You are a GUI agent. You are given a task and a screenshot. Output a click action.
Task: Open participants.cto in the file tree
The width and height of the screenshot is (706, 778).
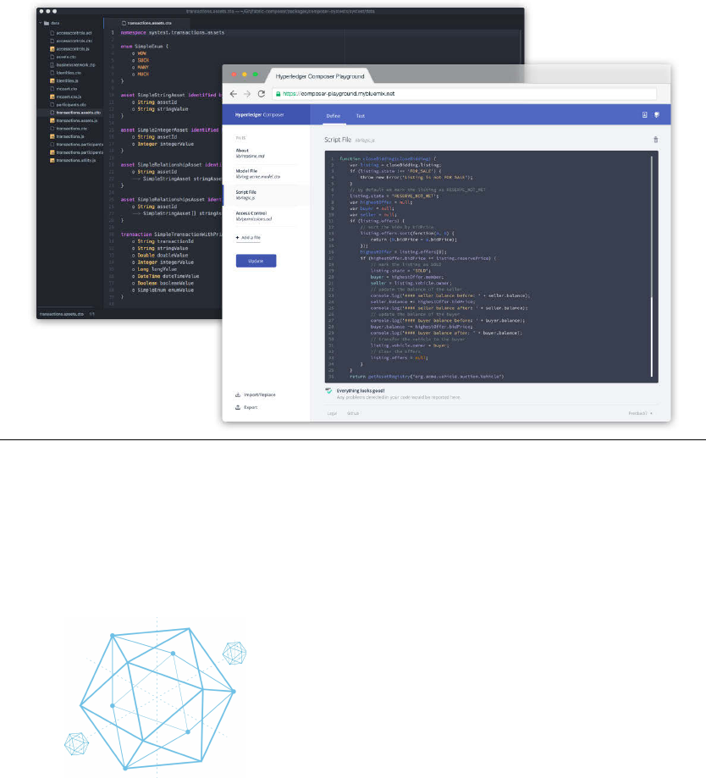[71, 105]
